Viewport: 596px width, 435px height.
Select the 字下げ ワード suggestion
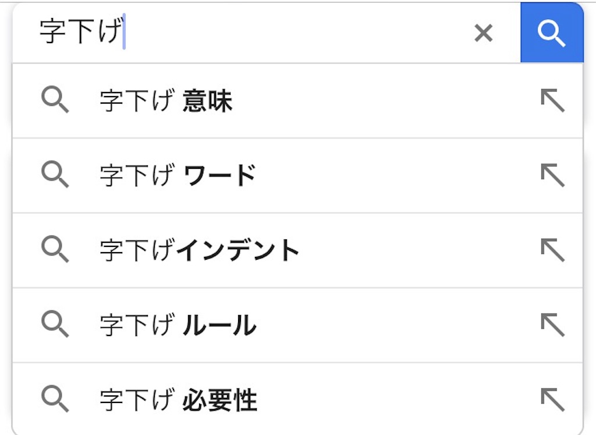click(x=297, y=175)
